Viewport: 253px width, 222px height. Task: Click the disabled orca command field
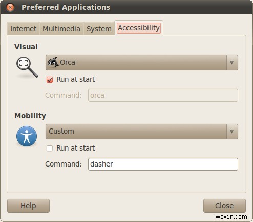(x=163, y=95)
